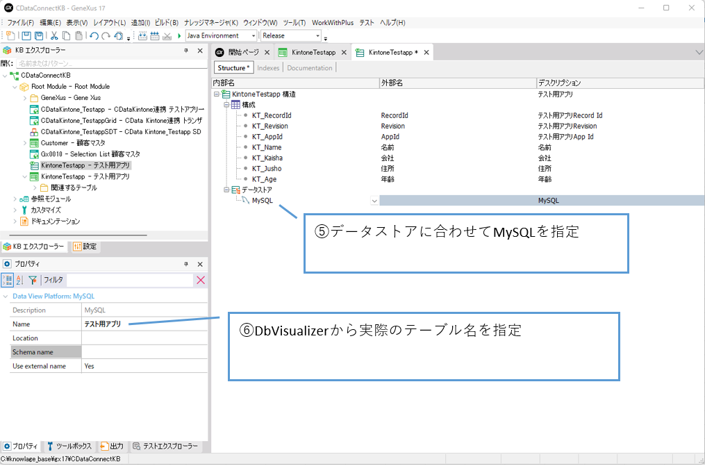Viewport: 705px width, 466px height.
Task: Click the Name property value テスト用アプリ
Action: [103, 324]
